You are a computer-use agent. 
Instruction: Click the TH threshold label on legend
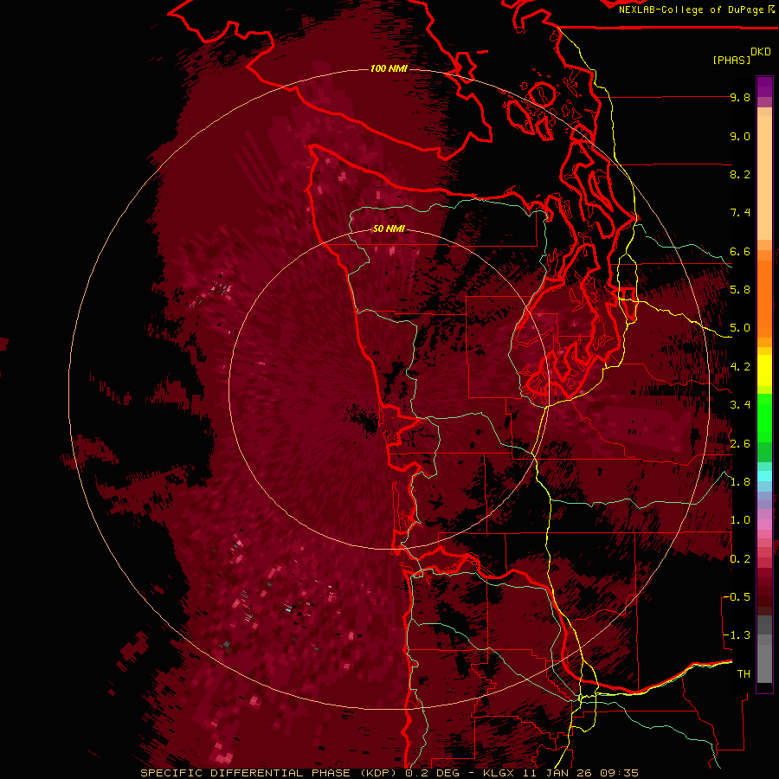(x=744, y=674)
